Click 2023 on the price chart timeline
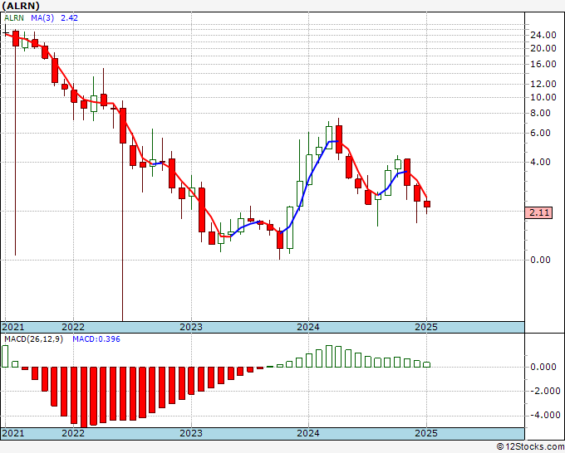Viewport: 565px width, 453px height. (x=191, y=327)
